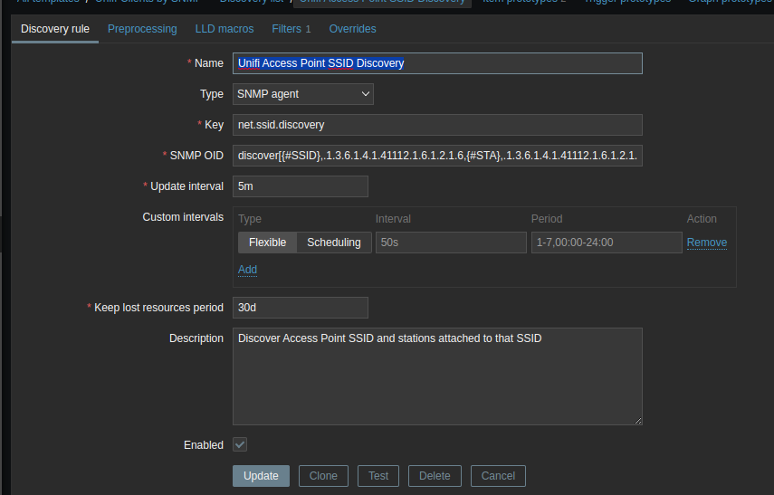
Task: Edit the Update interval field
Action: [x=300, y=186]
